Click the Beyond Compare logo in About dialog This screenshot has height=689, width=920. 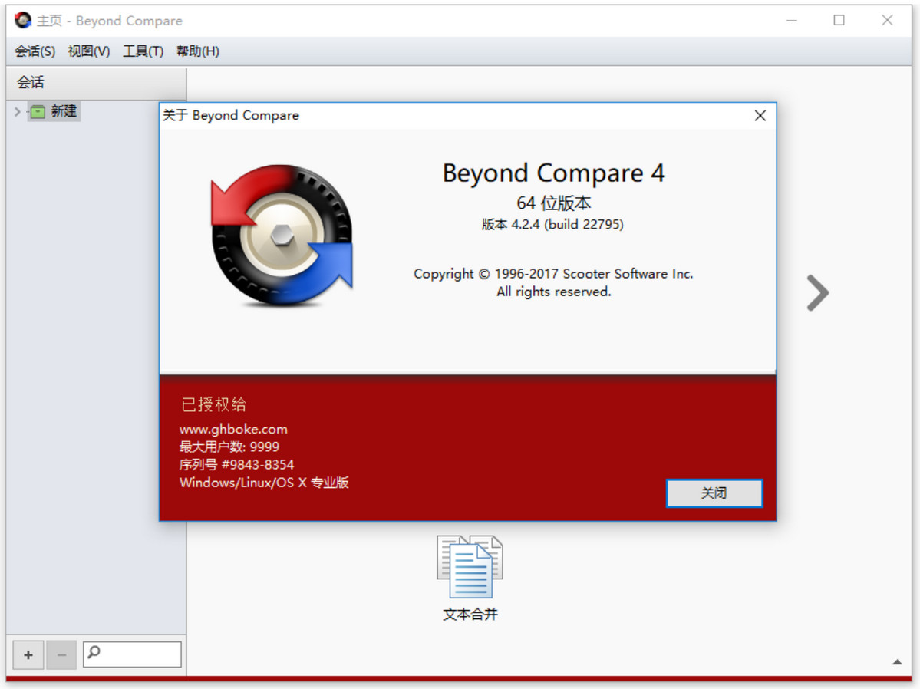[282, 235]
